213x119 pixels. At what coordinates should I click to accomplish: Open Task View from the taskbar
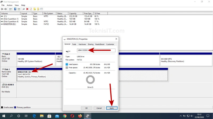[x=26, y=116]
